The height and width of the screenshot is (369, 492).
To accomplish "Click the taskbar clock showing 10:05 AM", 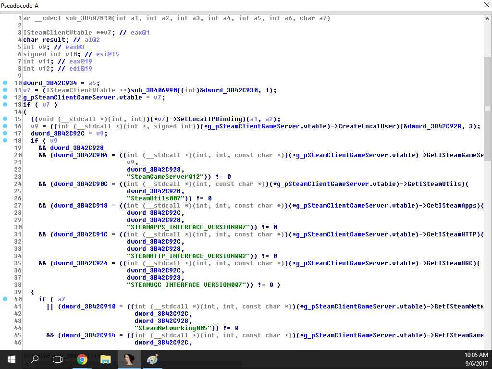I will point(476,355).
